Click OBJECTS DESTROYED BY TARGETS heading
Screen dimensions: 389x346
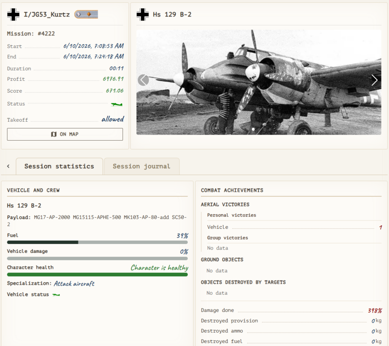(243, 282)
